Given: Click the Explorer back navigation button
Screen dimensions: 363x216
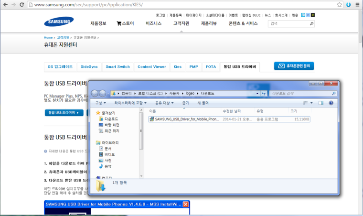Looking at the screenshot, I should 95,93.
